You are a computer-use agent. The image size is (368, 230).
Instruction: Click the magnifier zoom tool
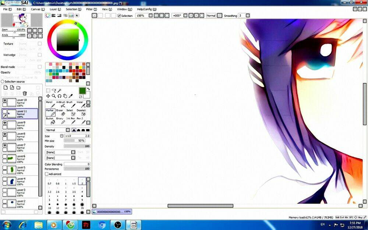[x=54, y=96]
